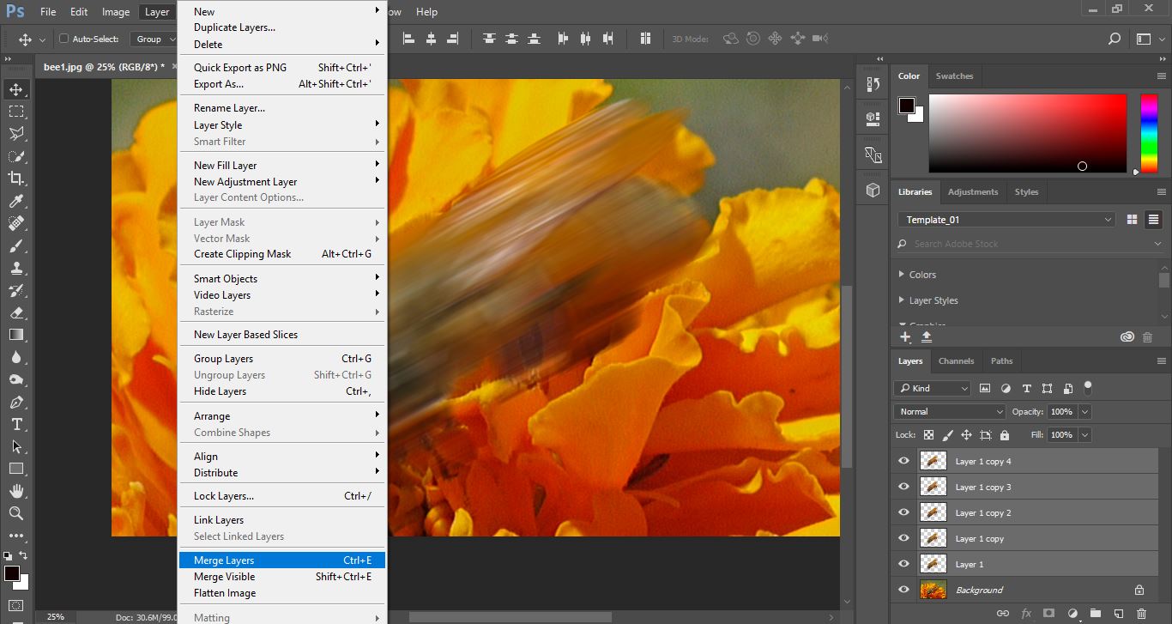The height and width of the screenshot is (624, 1172).
Task: Click the foreground color swatch in Color panel
Action: tap(906, 106)
